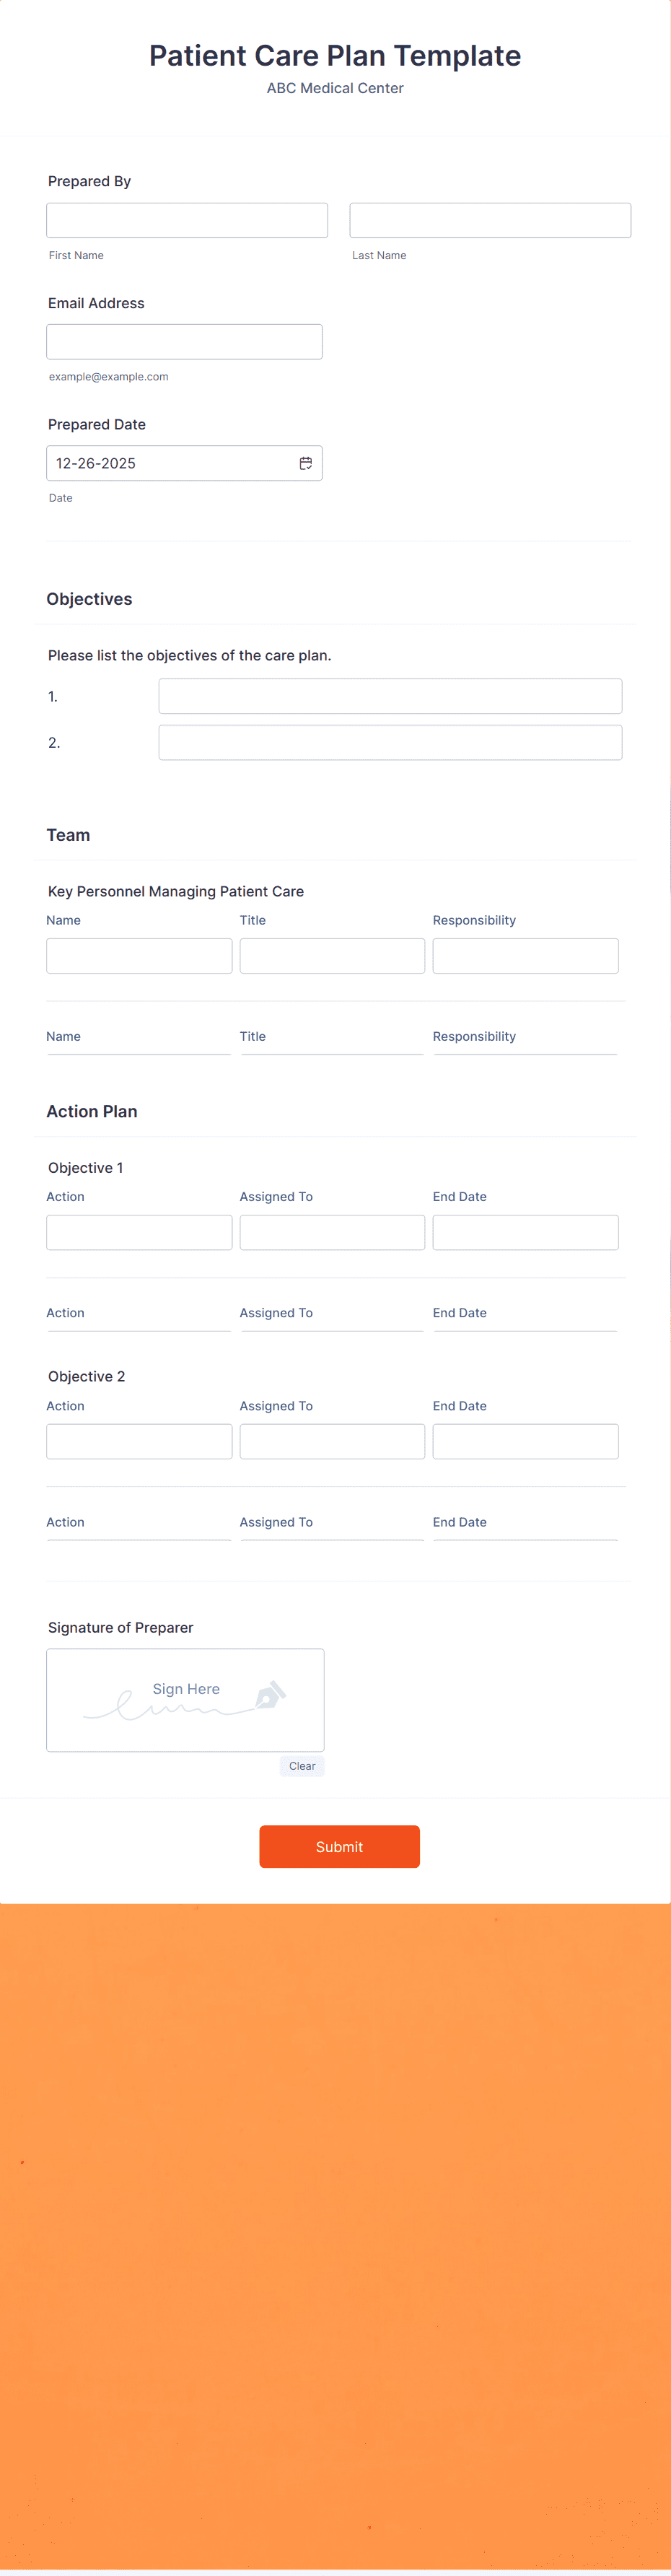Image resolution: width=671 pixels, height=2576 pixels.
Task: Click the second-row Name line in Team section
Action: [x=138, y=1048]
